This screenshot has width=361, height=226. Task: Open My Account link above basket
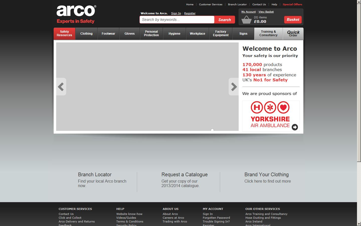pyautogui.click(x=248, y=12)
